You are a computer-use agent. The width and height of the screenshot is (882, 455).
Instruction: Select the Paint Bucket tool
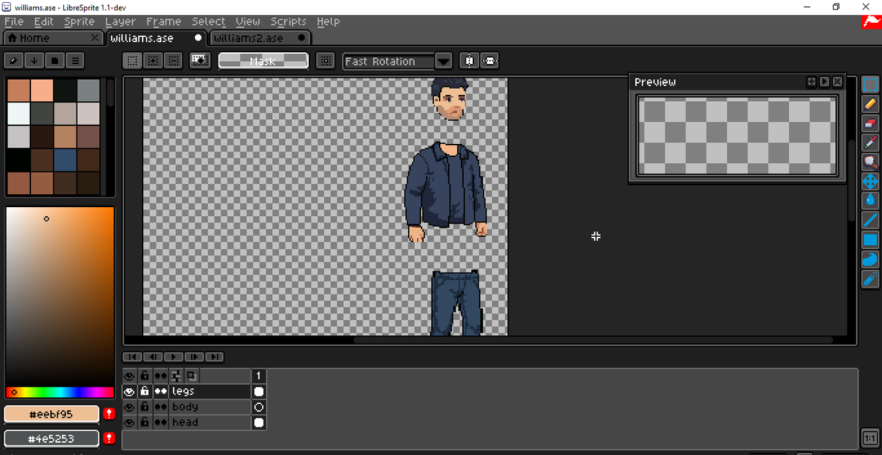(870, 201)
